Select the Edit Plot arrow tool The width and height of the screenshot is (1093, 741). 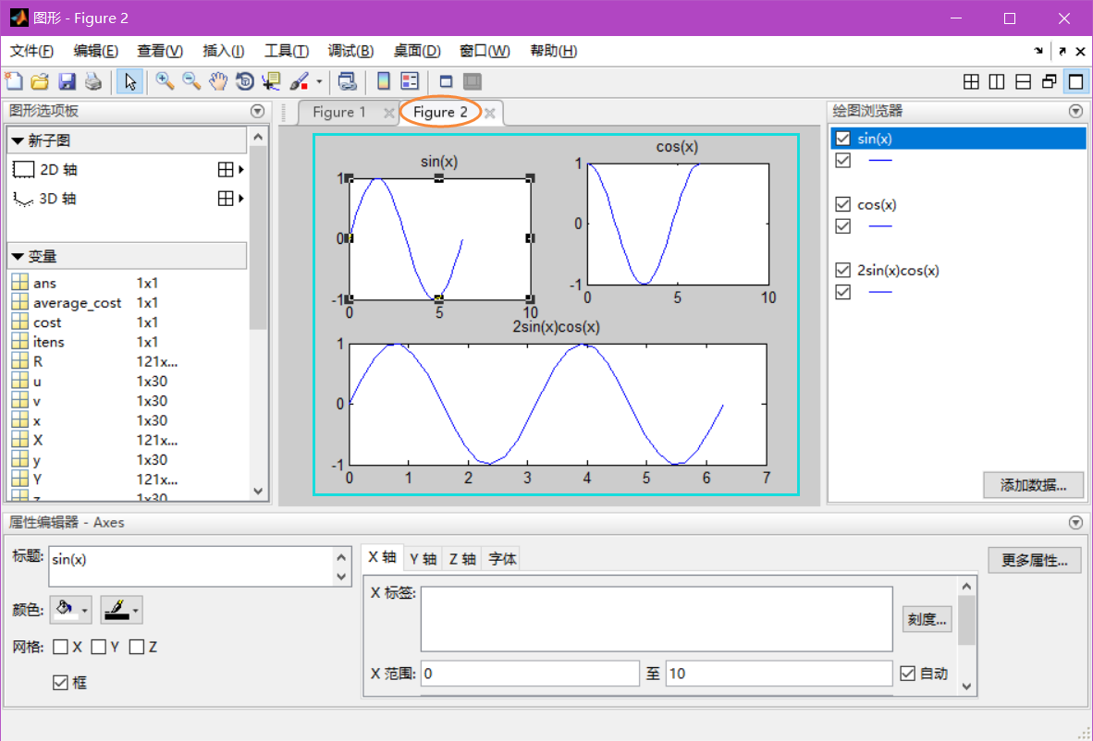coord(129,81)
